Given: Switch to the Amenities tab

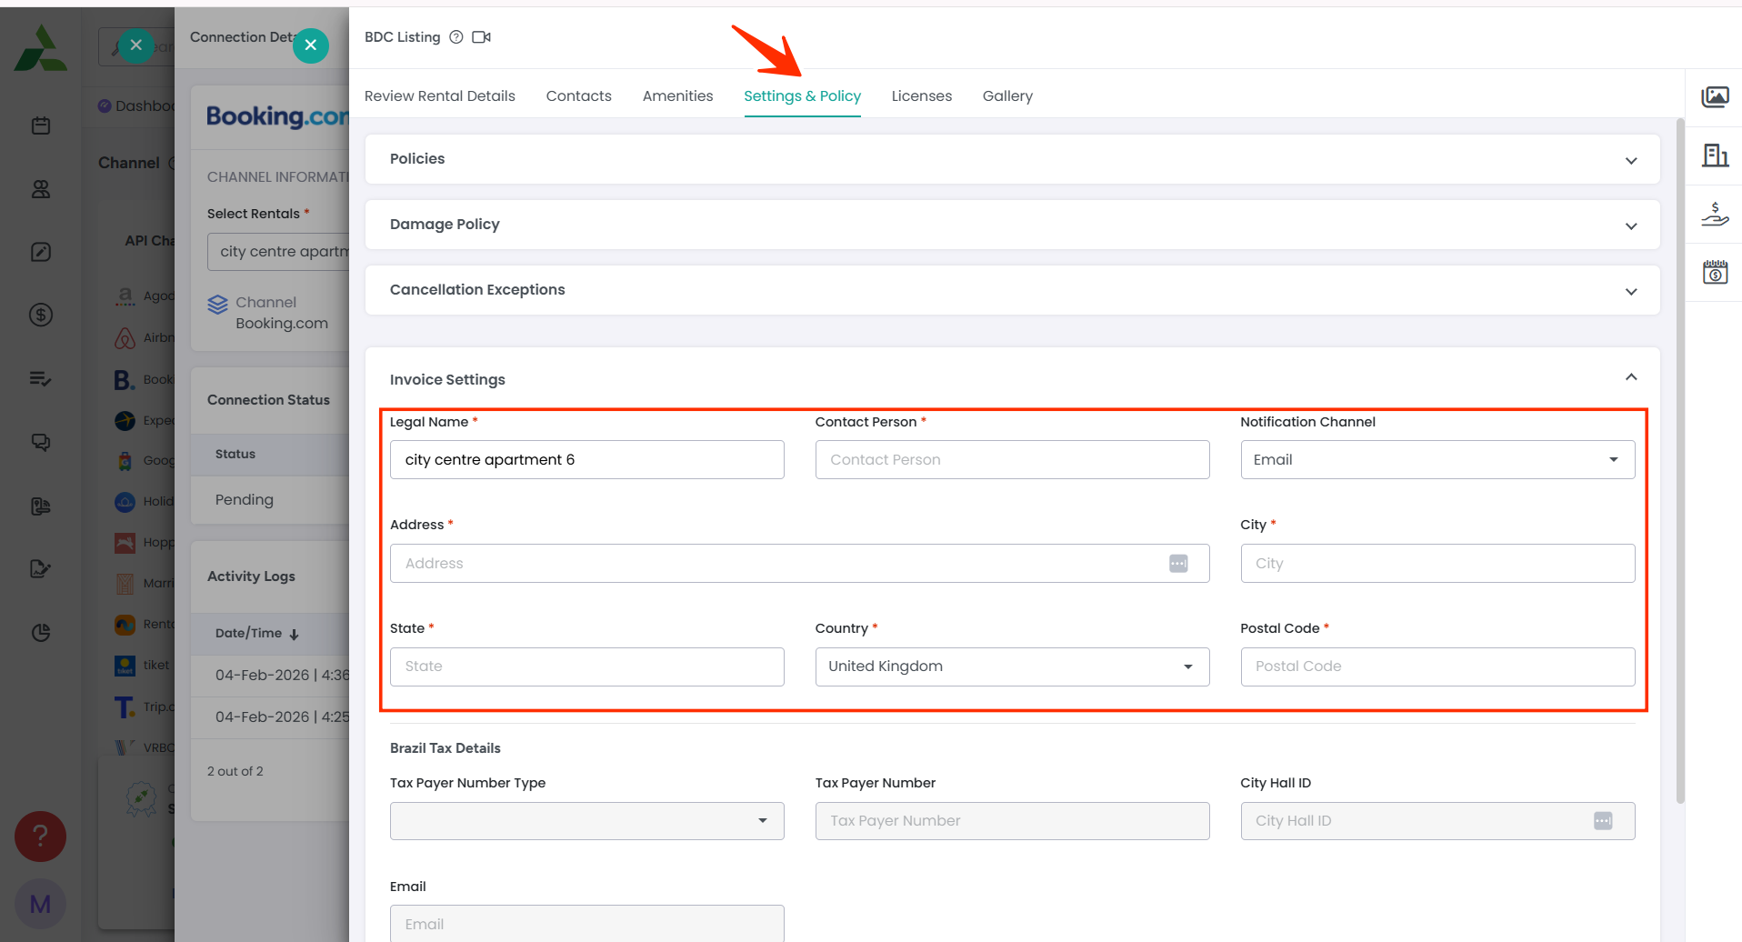Looking at the screenshot, I should pyautogui.click(x=677, y=96).
